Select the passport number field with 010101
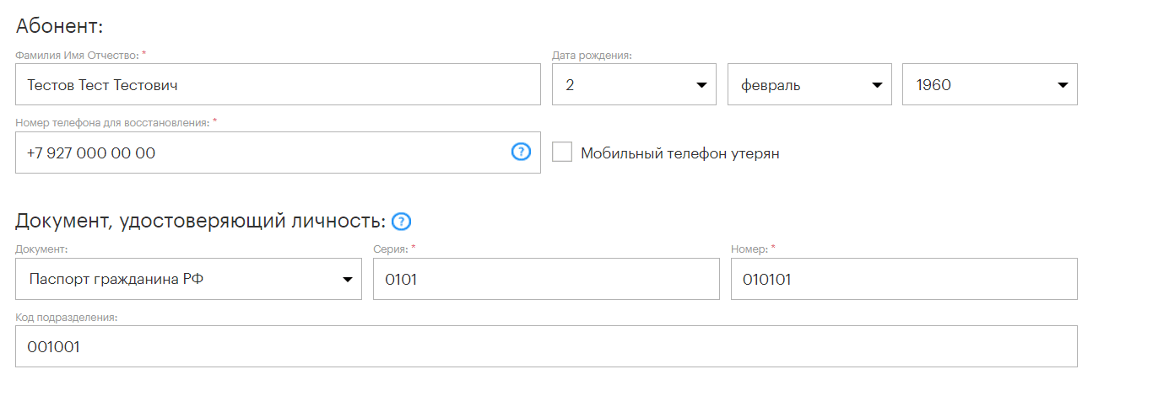The width and height of the screenshot is (1158, 396). 903,279
